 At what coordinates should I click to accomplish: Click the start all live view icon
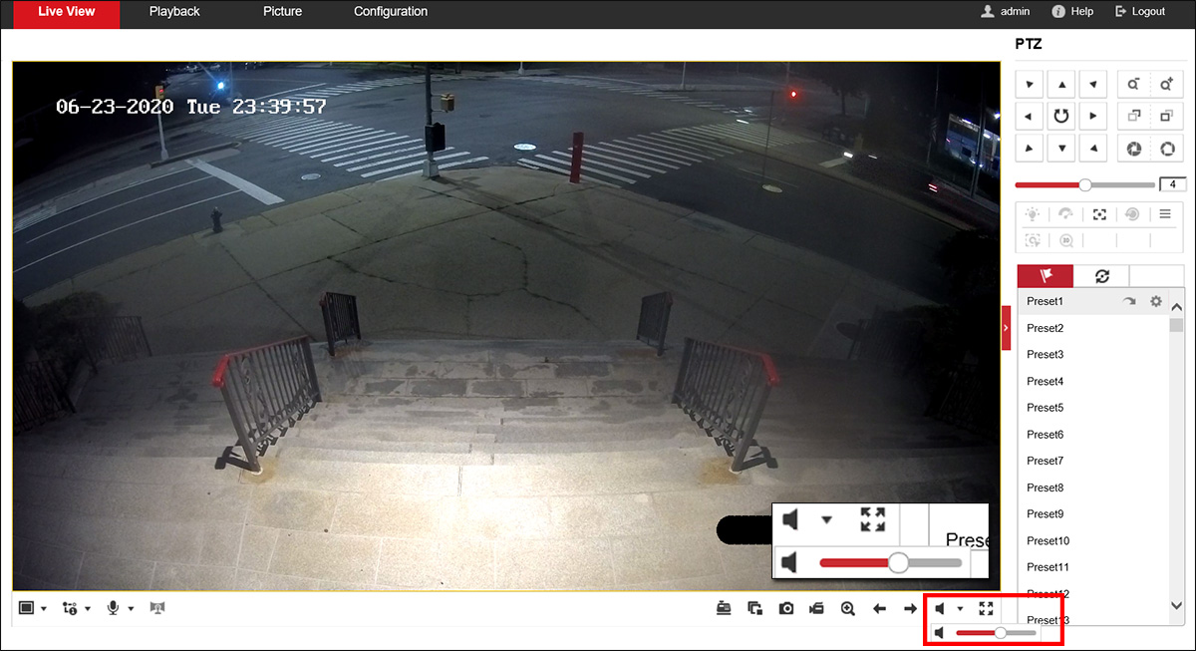point(724,608)
